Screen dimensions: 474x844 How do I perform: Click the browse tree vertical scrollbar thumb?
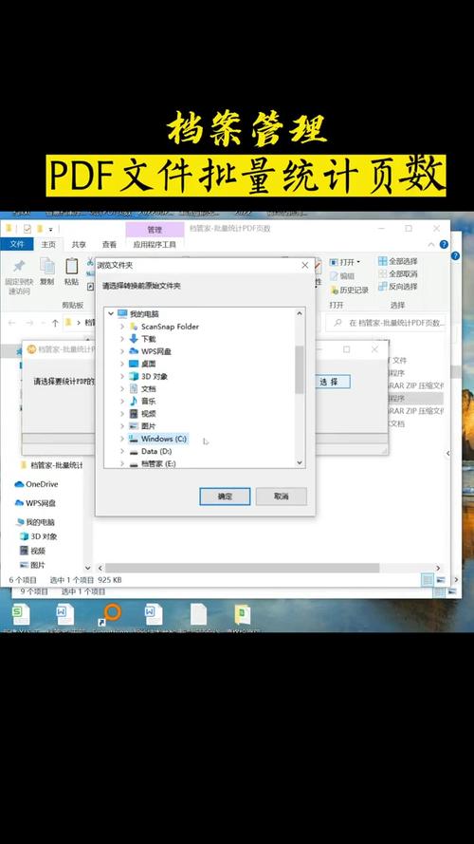299,369
